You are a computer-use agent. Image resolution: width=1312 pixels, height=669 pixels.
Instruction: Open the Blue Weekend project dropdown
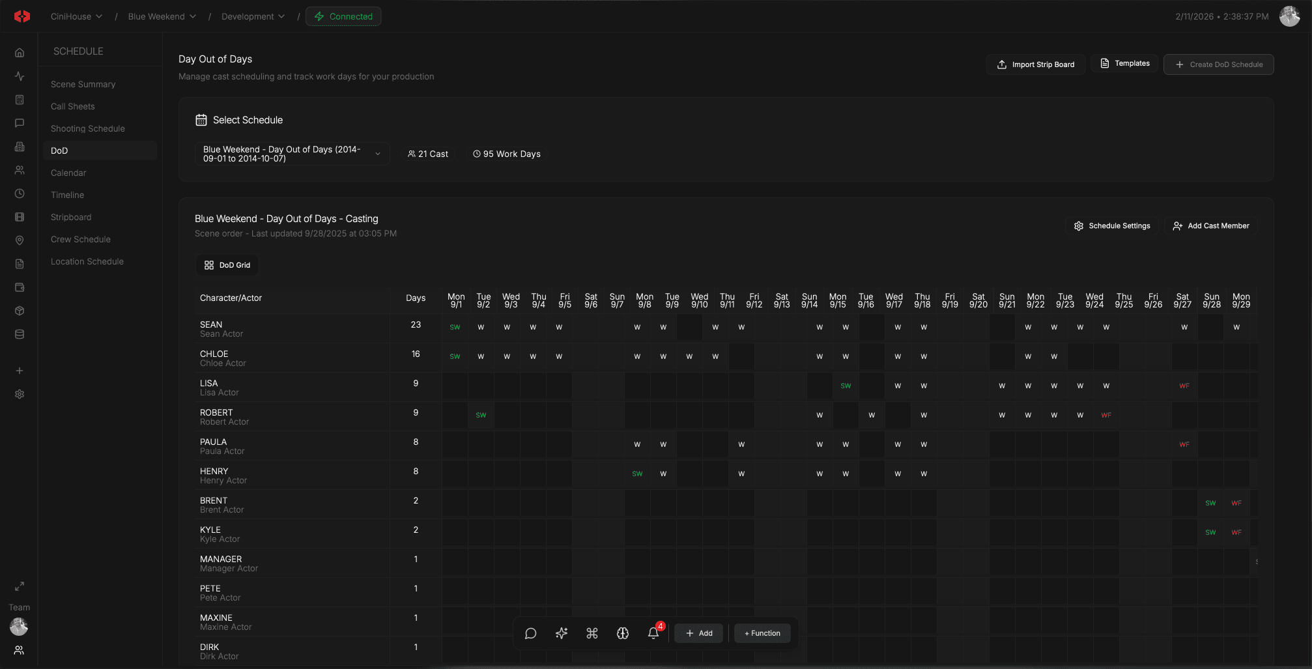162,16
